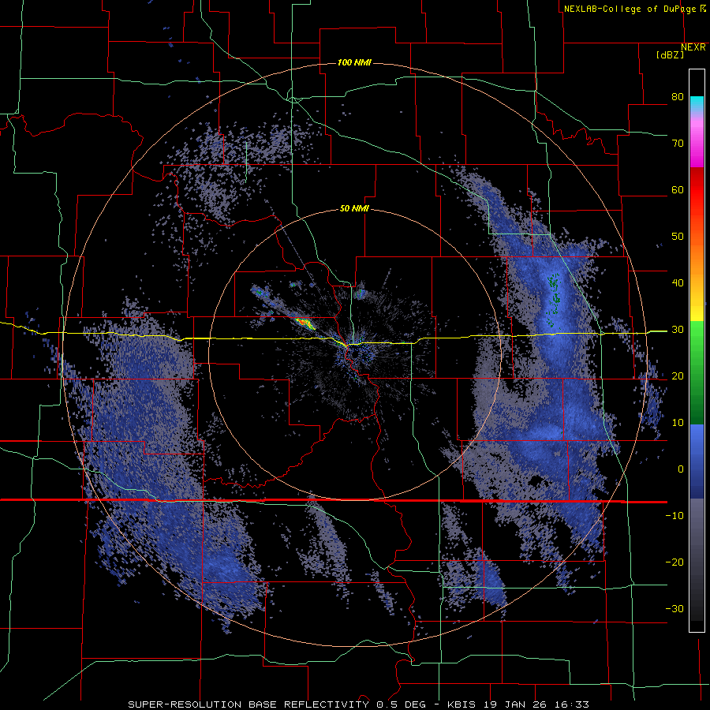Screen dimensions: 710x710
Task: Select the 0 value on the dBZ scale
Action: (681, 469)
